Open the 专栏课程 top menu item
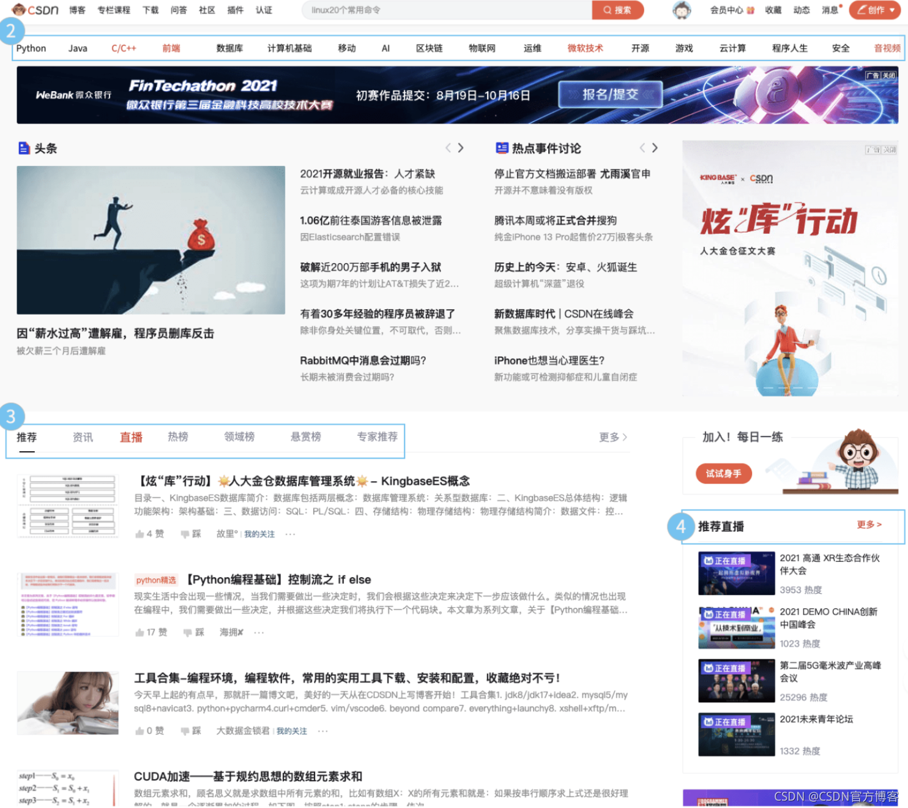The width and height of the screenshot is (908, 808). tap(114, 10)
